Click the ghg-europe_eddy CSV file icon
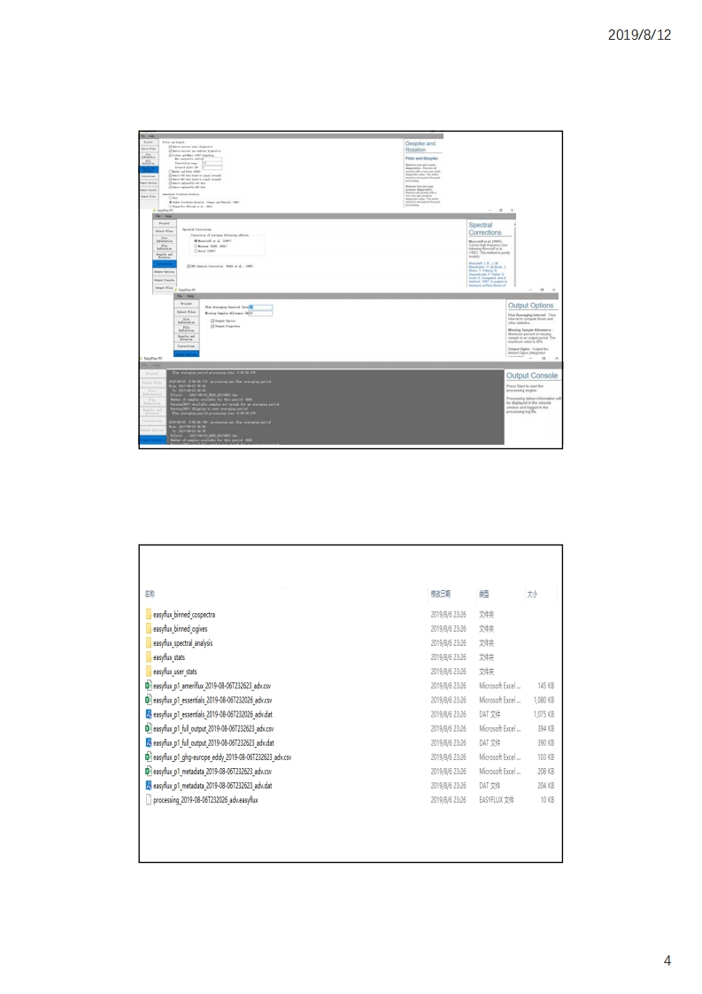The image size is (702, 994). pos(148,757)
